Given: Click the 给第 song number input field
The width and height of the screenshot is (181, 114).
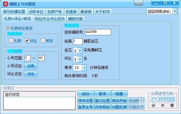Looking at the screenshot, I should click(78, 41).
